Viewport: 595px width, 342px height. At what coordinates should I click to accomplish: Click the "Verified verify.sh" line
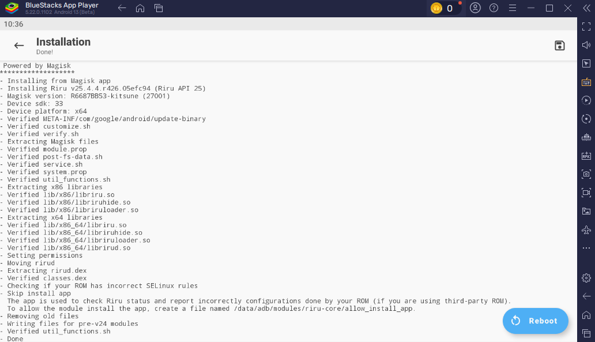pyautogui.click(x=39, y=134)
